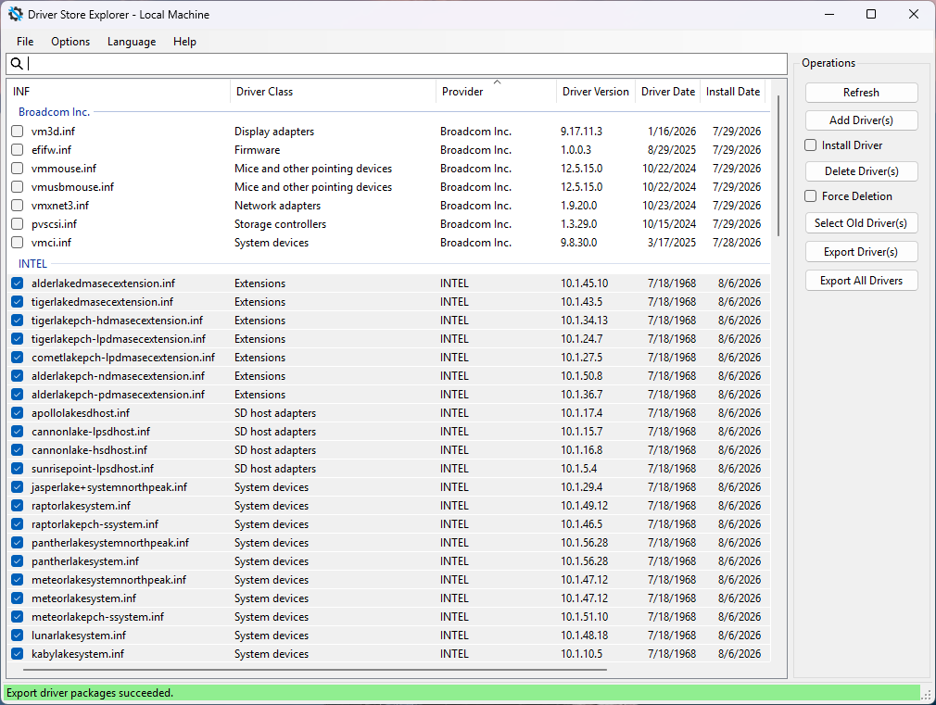
Task: Check the vmusbmouse.inf checkbox
Action: (x=18, y=187)
